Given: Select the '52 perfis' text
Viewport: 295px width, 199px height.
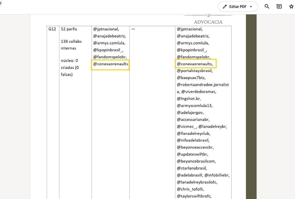Looking at the screenshot, I should pos(69,29).
